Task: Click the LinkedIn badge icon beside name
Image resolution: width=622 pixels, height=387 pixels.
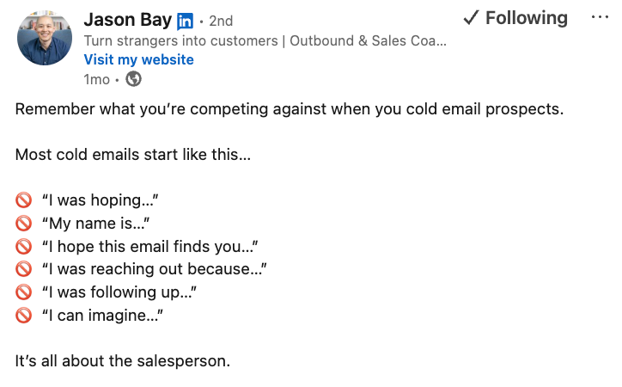Action: [185, 21]
